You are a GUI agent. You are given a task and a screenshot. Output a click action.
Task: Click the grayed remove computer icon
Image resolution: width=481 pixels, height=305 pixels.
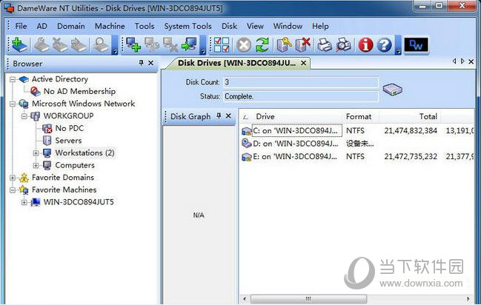tap(170, 44)
